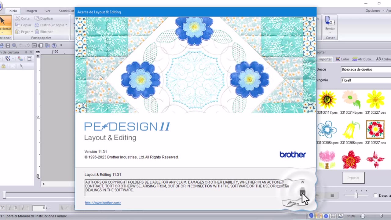Click the redo arrow in quick toolbar

pos(27,46)
